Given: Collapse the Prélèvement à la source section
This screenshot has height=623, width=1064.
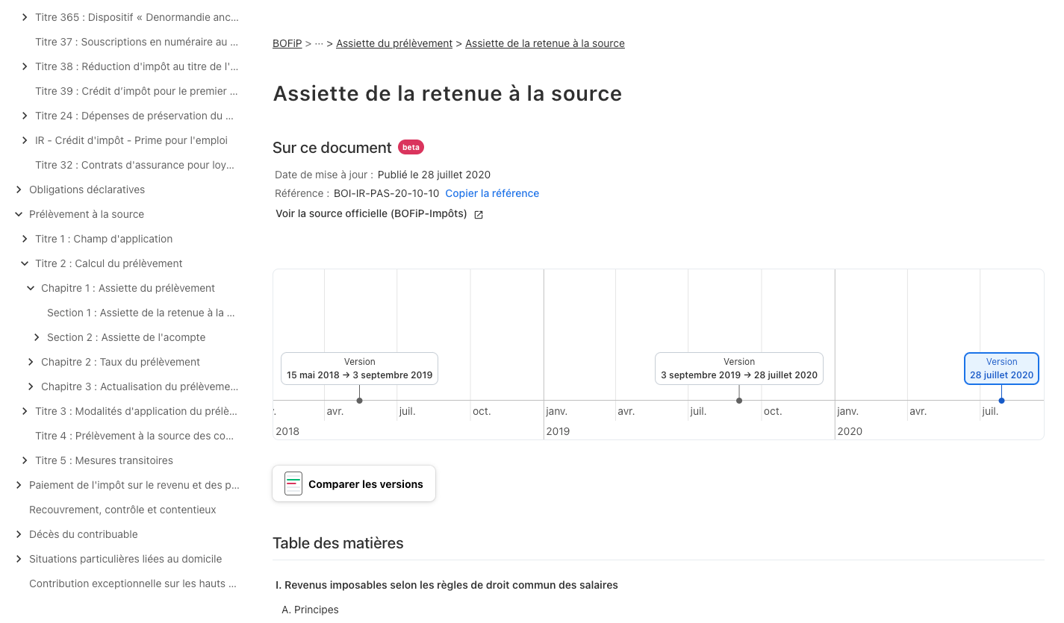Looking at the screenshot, I should (x=19, y=214).
